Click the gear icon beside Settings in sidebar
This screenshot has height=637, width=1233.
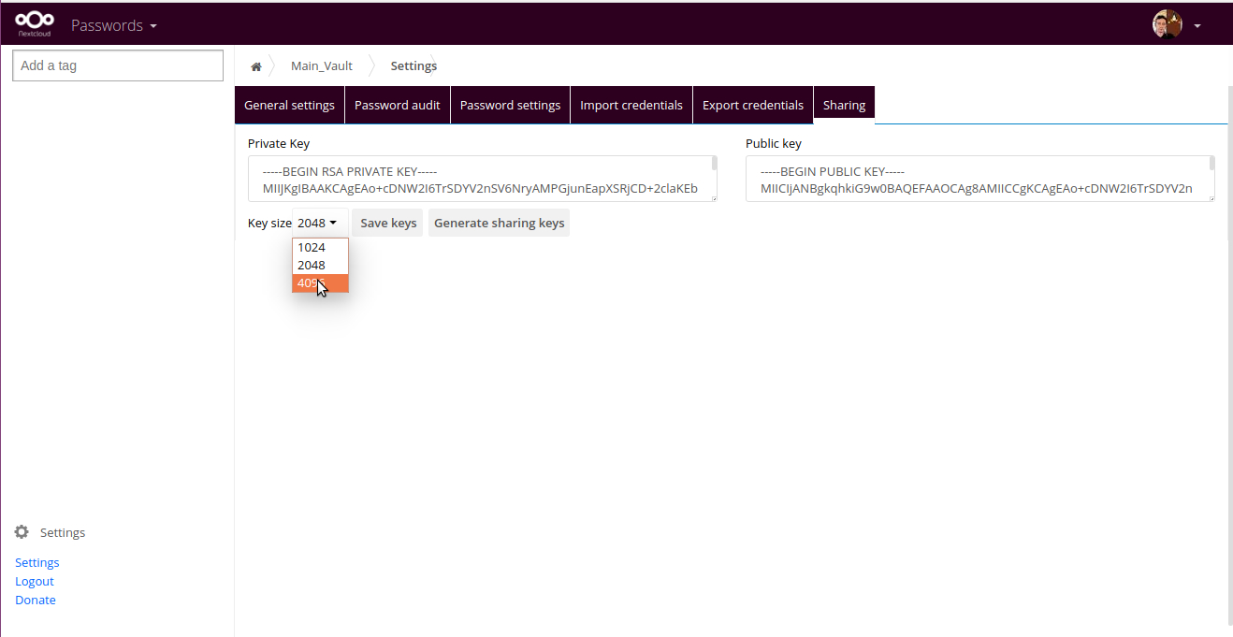(x=22, y=532)
